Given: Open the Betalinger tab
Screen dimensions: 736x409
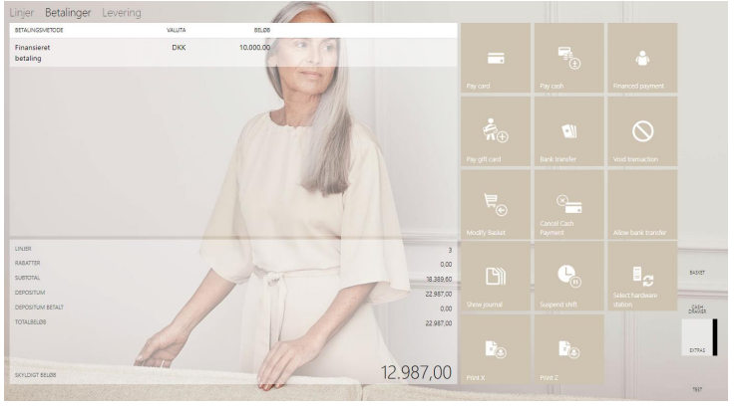Looking at the screenshot, I should [68, 13].
